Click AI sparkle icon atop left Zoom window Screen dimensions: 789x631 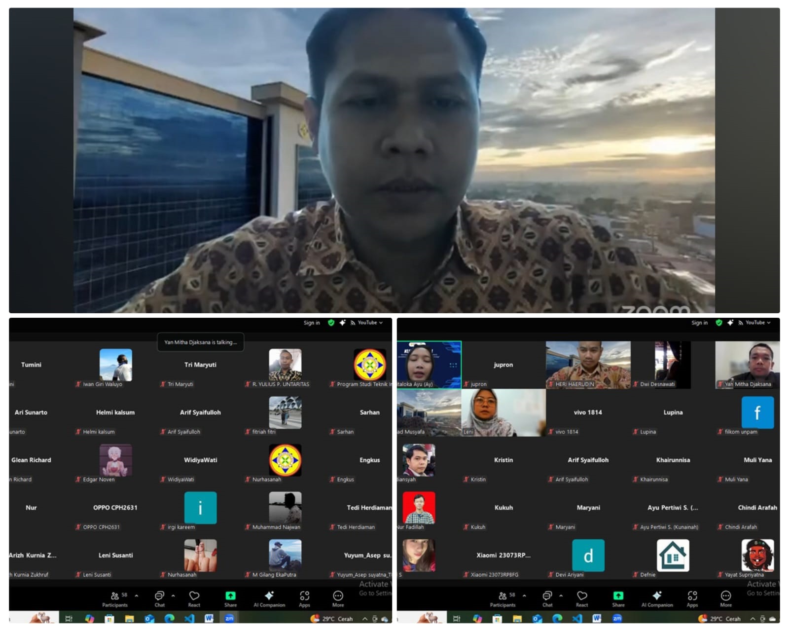click(x=342, y=323)
